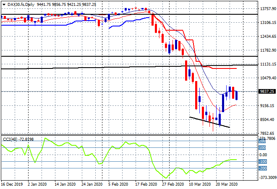Select the CCI level -200 label

click(x=263, y=168)
